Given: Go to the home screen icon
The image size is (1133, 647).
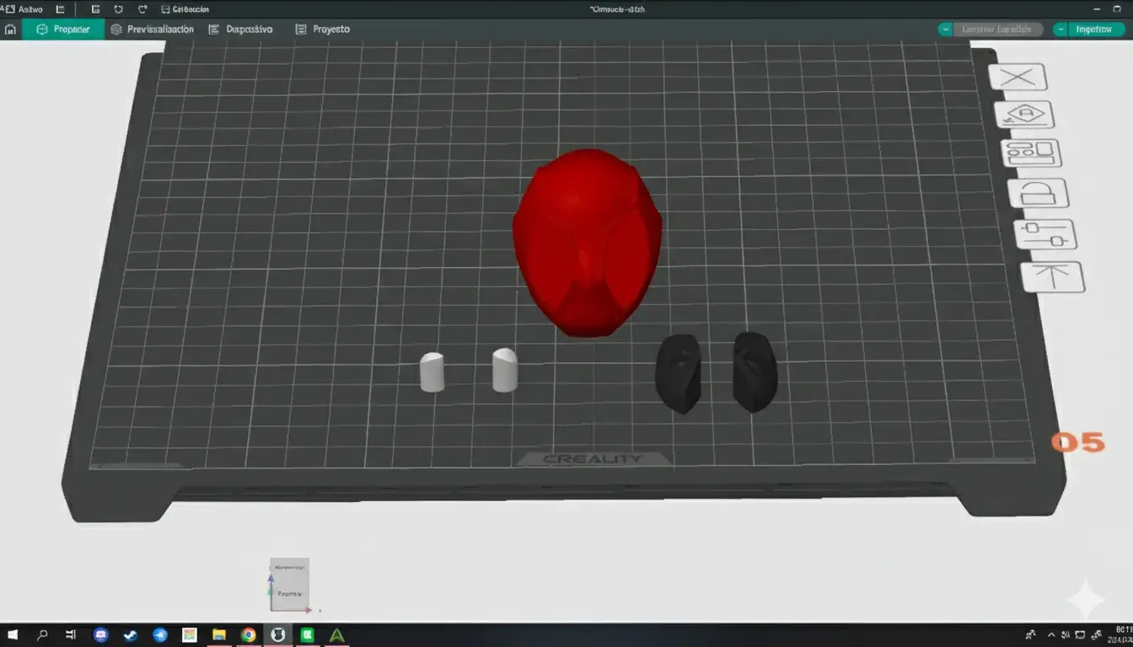Looking at the screenshot, I should [10, 29].
